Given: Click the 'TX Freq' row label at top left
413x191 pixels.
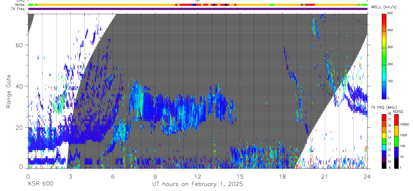Looking at the screenshot, I should (18, 9).
